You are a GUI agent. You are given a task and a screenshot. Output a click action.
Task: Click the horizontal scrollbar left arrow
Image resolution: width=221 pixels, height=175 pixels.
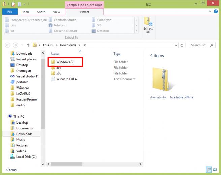(x=49, y=164)
